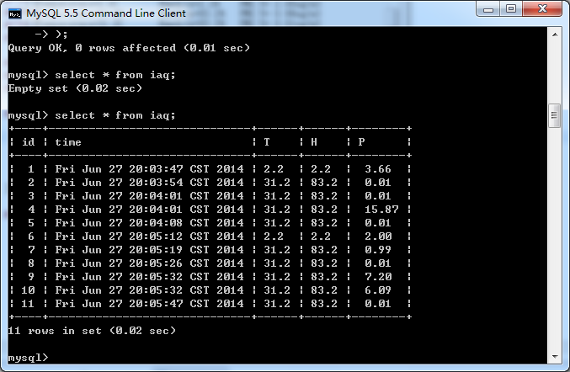Viewport: 570px width, 372px height.
Task: Click the scrollbar down arrow
Action: click(555, 356)
